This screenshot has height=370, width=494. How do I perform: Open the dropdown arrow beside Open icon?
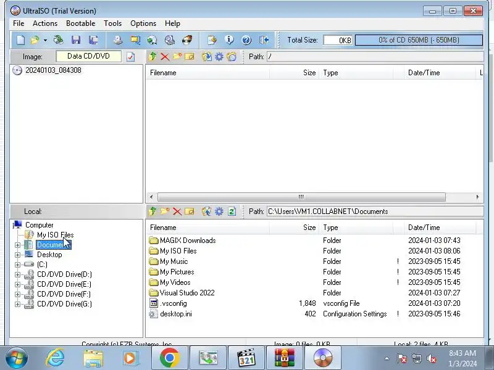click(x=45, y=40)
